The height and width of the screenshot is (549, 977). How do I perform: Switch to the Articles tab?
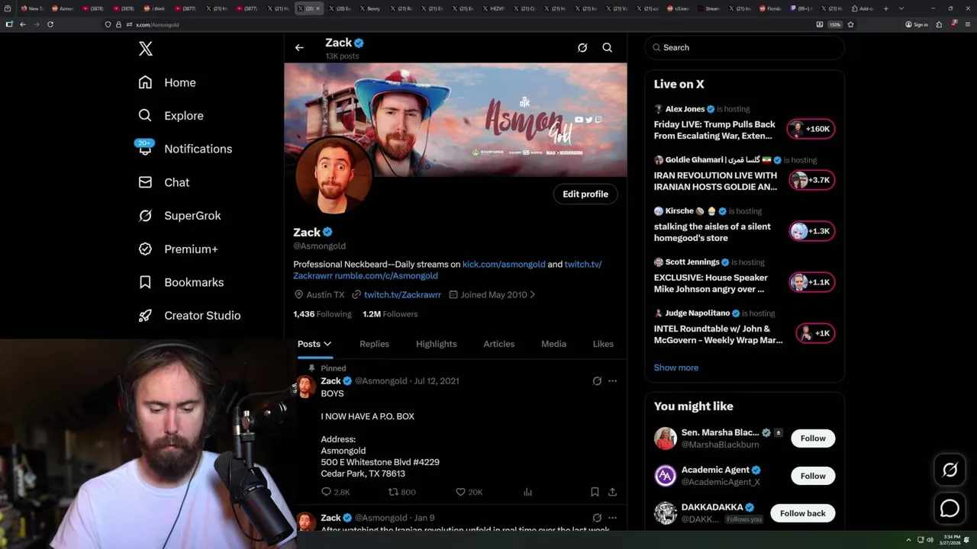tap(499, 344)
